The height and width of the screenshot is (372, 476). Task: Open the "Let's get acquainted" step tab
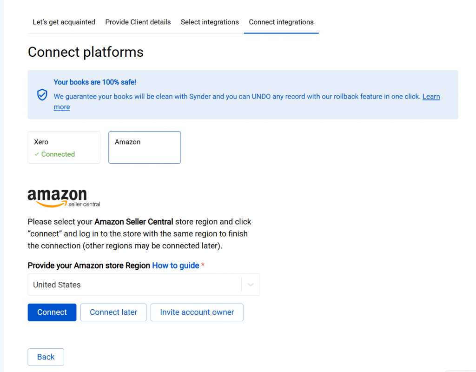point(64,22)
